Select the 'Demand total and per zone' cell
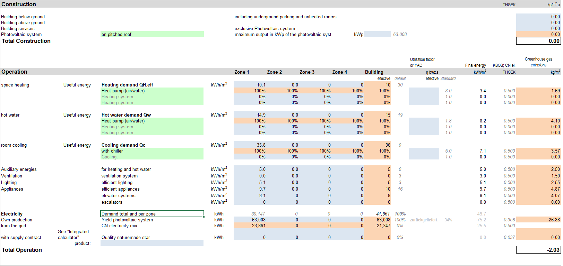 pos(152,214)
